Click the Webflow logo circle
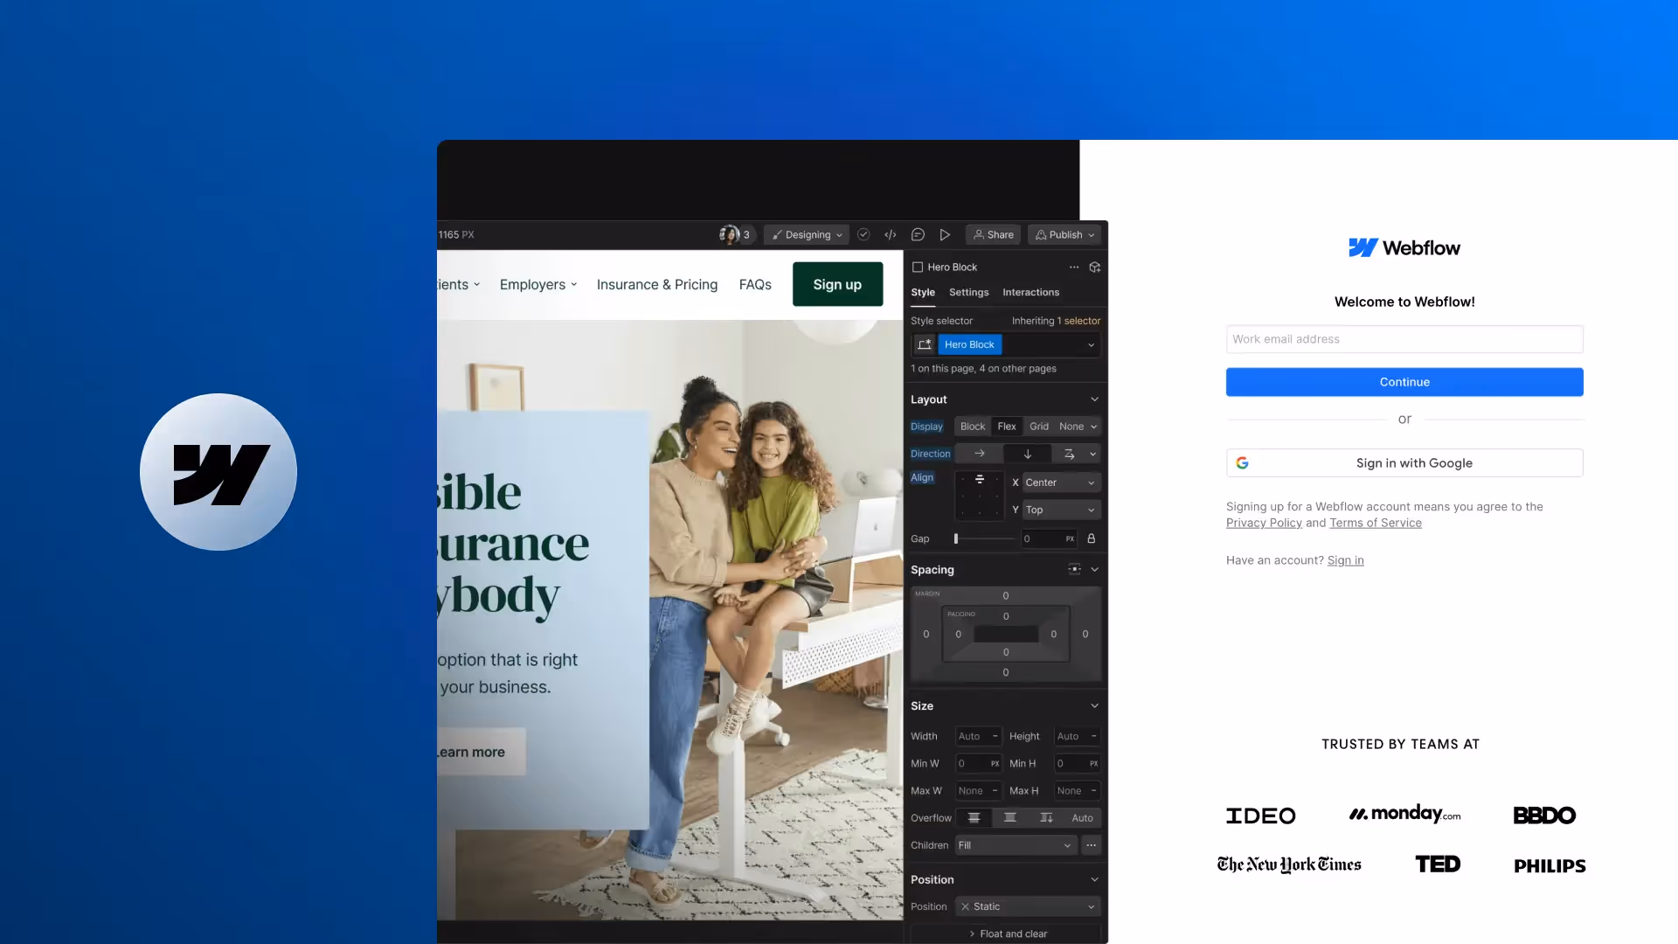The width and height of the screenshot is (1678, 944). coord(218,472)
